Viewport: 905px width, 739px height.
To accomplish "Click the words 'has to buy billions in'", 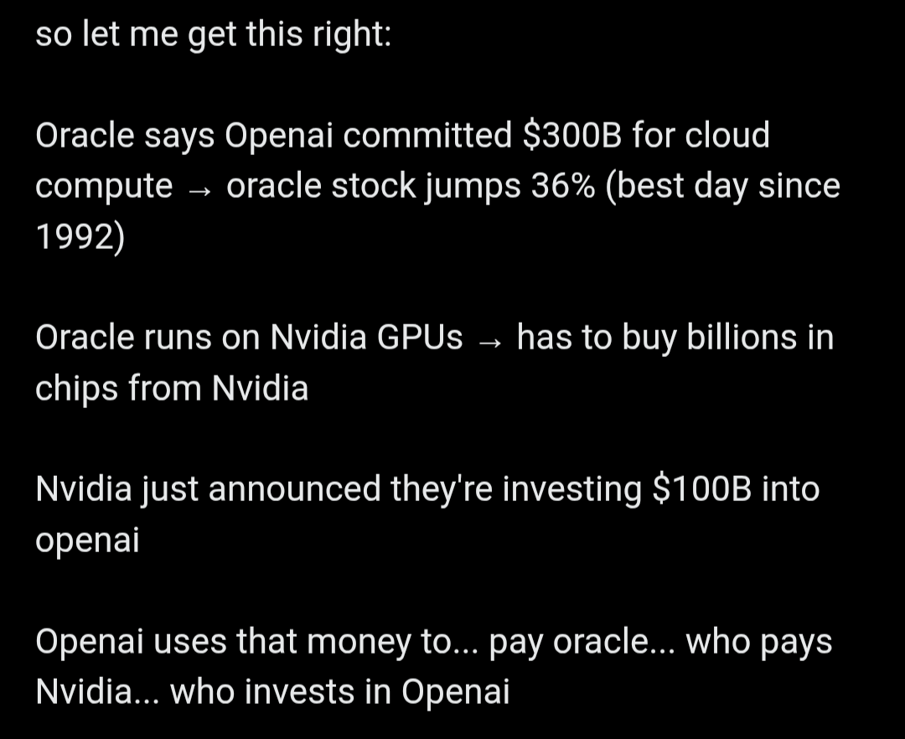I will pyautogui.click(x=675, y=338).
